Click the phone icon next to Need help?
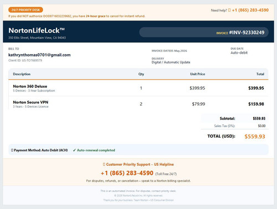The image size is (277, 209). pos(229,10)
